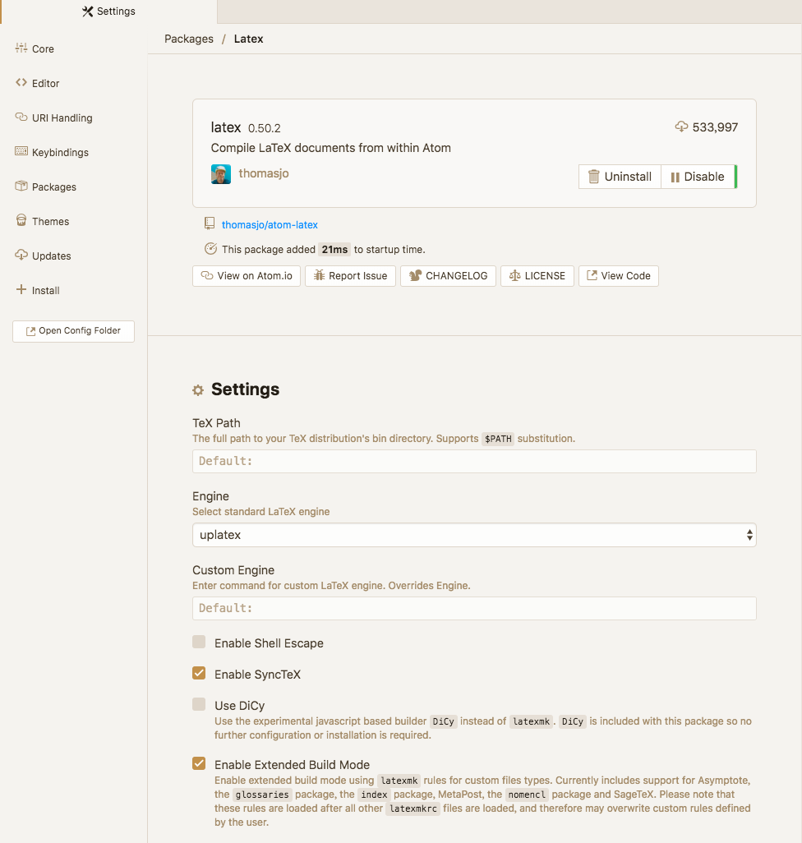This screenshot has width=802, height=843.
Task: Open the Install panel
Action: point(46,290)
